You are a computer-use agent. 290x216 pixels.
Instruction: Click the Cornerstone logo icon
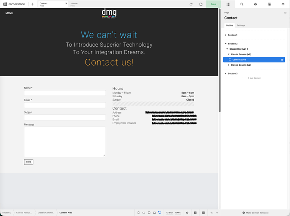point(5,4)
